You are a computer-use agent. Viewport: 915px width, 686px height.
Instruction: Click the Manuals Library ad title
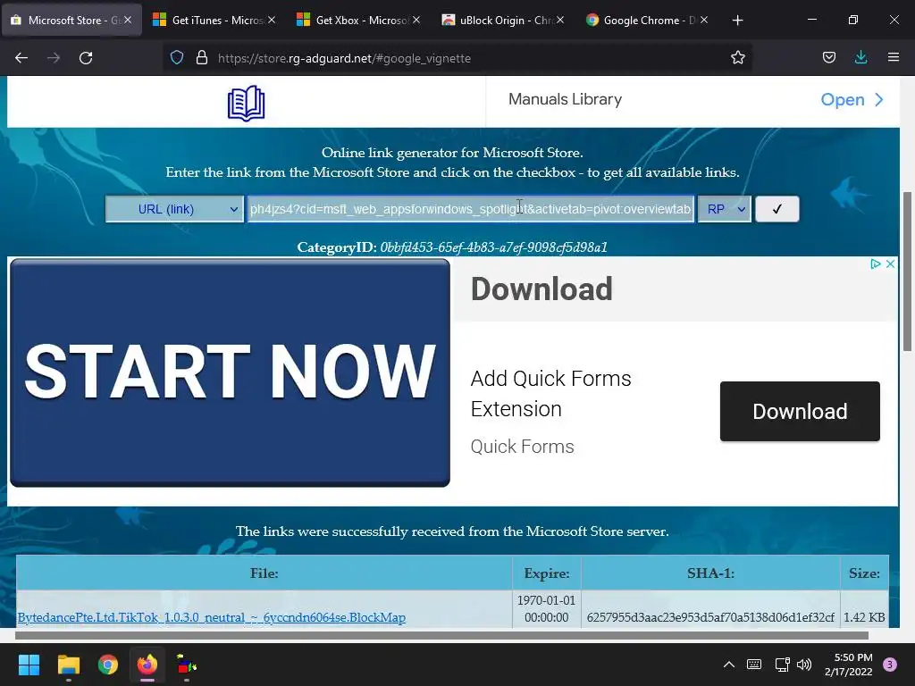[565, 99]
